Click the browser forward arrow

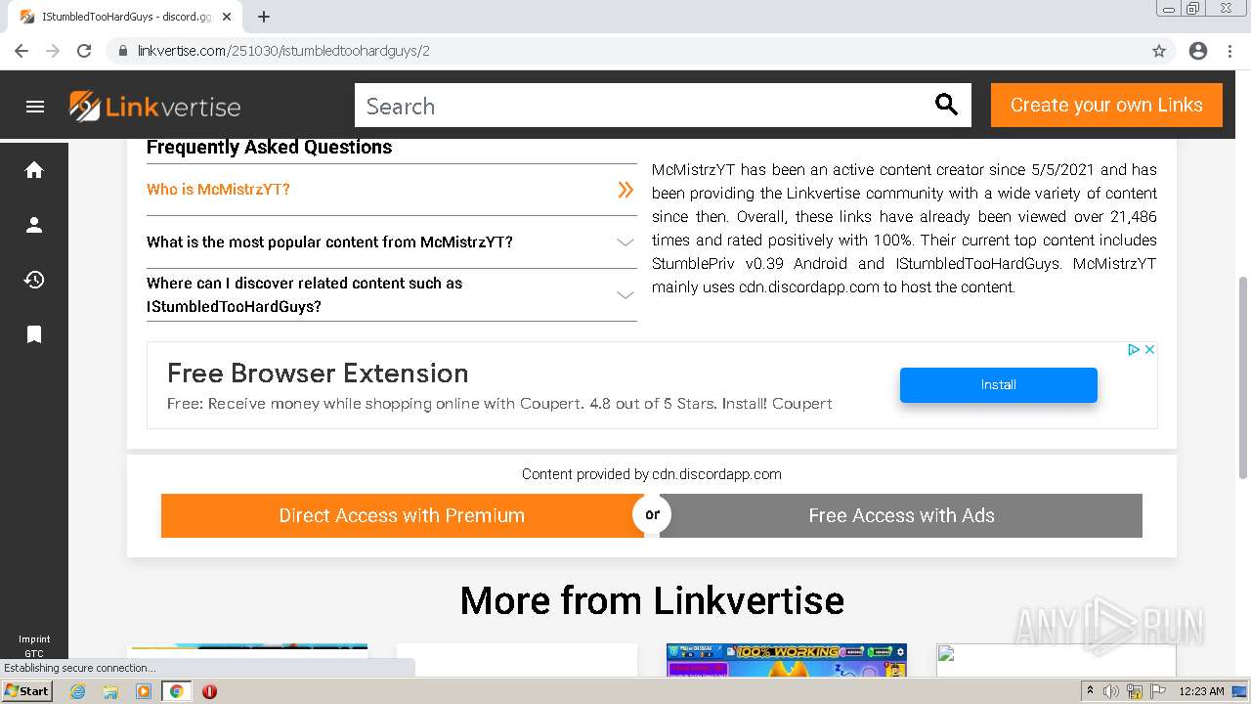53,51
